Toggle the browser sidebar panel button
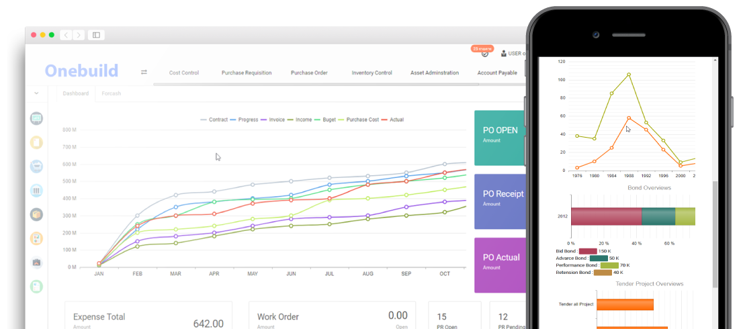Image resolution: width=739 pixels, height=329 pixels. pos(96,35)
